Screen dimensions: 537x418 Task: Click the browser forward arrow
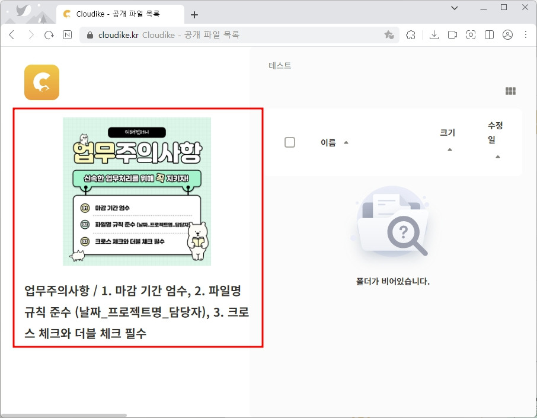[x=31, y=35]
